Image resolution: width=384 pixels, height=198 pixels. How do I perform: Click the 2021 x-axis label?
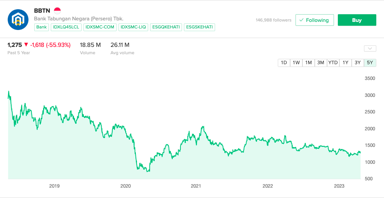pyautogui.click(x=196, y=186)
